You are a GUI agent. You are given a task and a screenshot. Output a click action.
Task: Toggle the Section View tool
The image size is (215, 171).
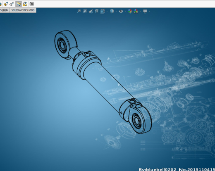click(x=96, y=11)
